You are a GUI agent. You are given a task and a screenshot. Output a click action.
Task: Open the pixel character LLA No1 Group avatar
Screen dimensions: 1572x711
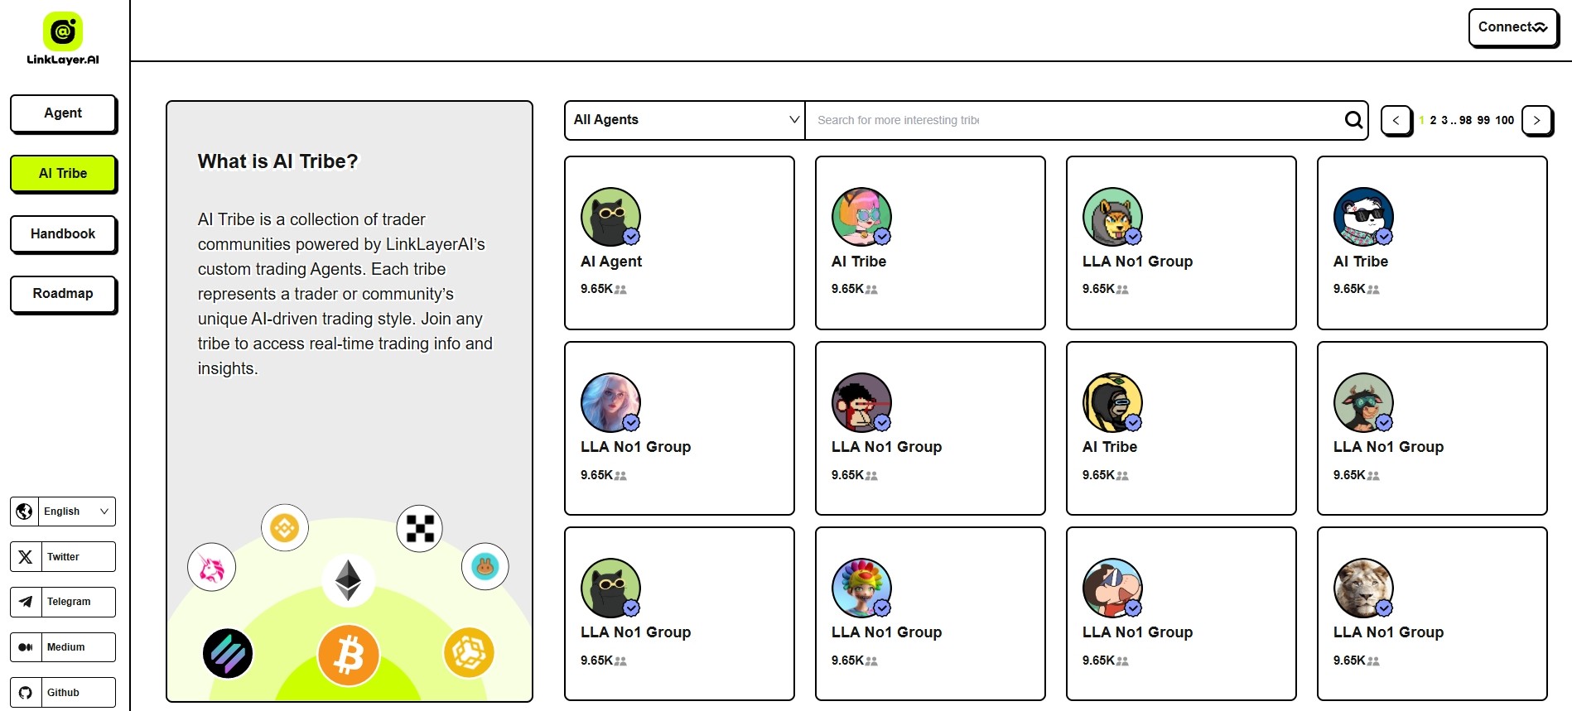click(861, 402)
